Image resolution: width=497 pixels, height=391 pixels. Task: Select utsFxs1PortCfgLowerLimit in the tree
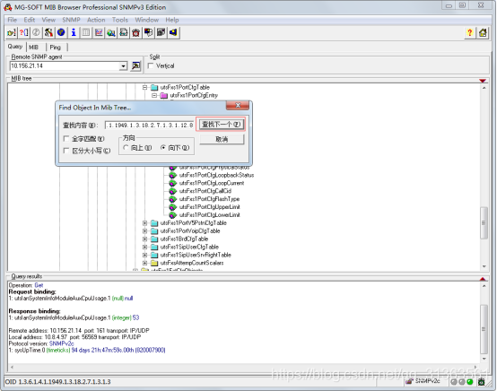[x=210, y=215]
